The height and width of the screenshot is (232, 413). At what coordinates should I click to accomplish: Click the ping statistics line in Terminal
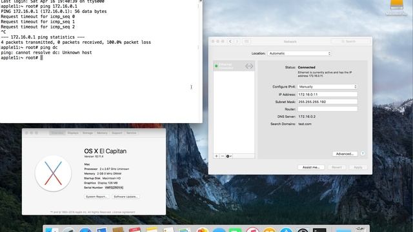pyautogui.click(x=43, y=37)
